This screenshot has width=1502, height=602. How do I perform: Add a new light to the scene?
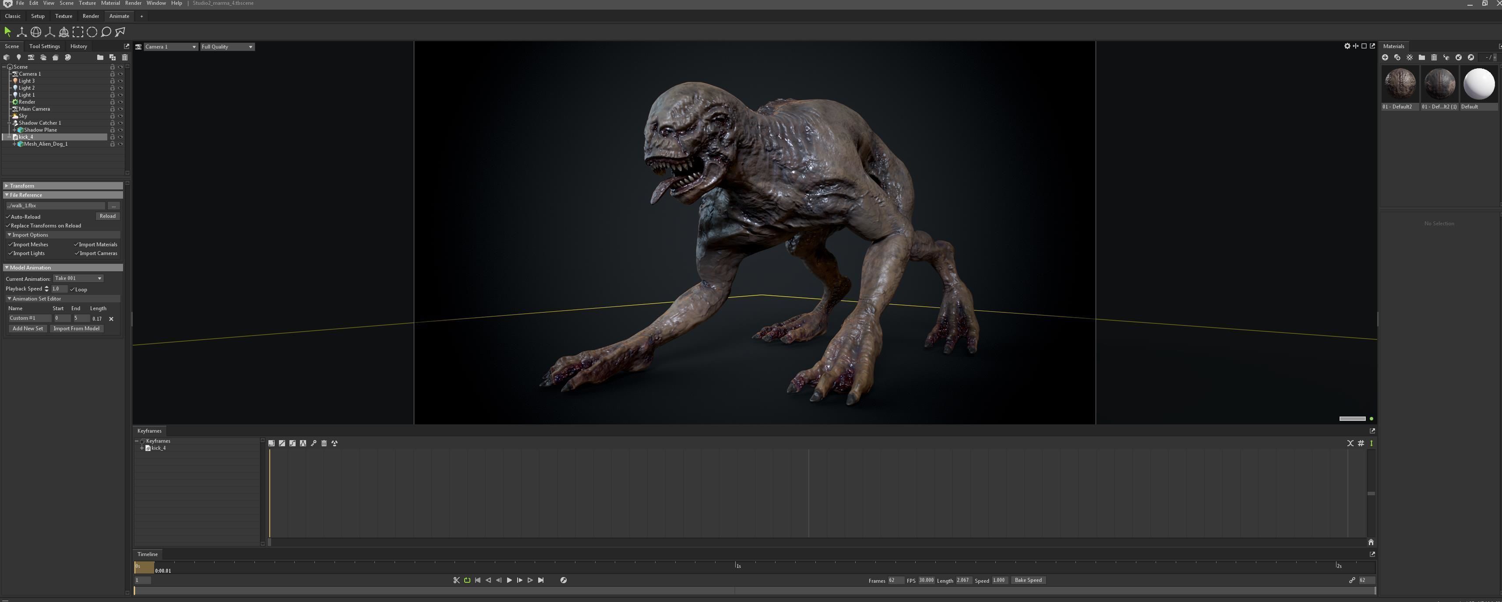click(19, 58)
